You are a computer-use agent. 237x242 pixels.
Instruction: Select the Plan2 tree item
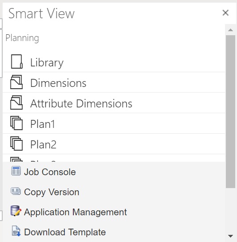click(114, 144)
